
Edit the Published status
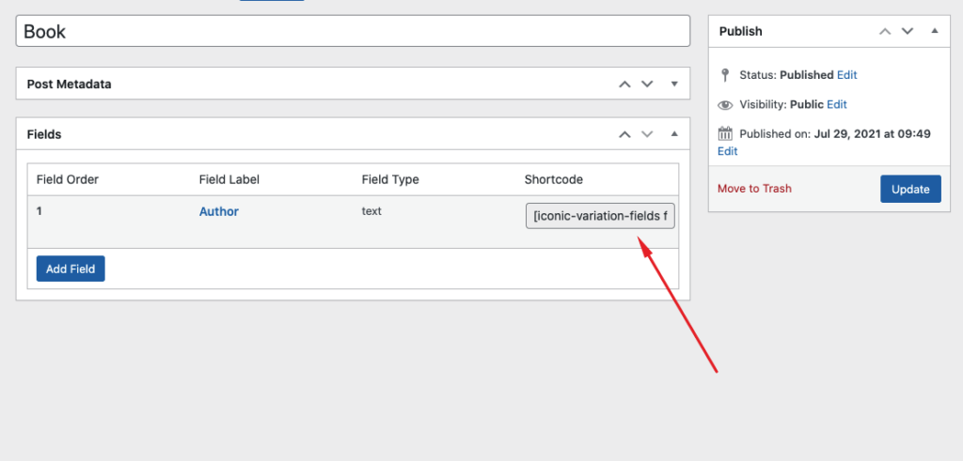[x=846, y=75]
